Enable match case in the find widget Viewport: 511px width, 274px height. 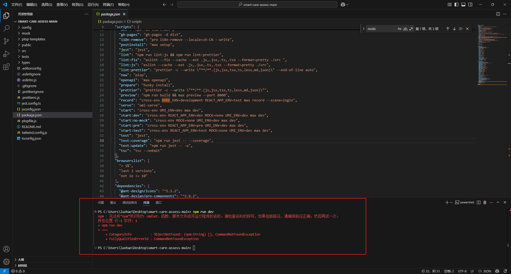[x=399, y=28]
